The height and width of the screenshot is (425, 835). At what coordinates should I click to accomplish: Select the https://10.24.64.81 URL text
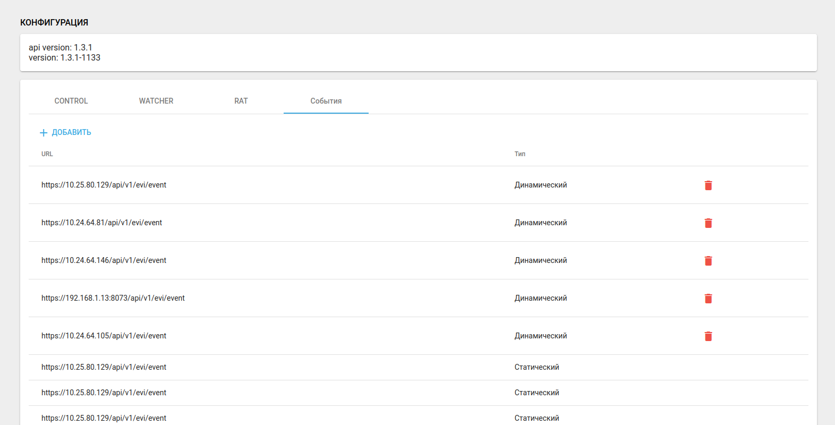point(102,223)
